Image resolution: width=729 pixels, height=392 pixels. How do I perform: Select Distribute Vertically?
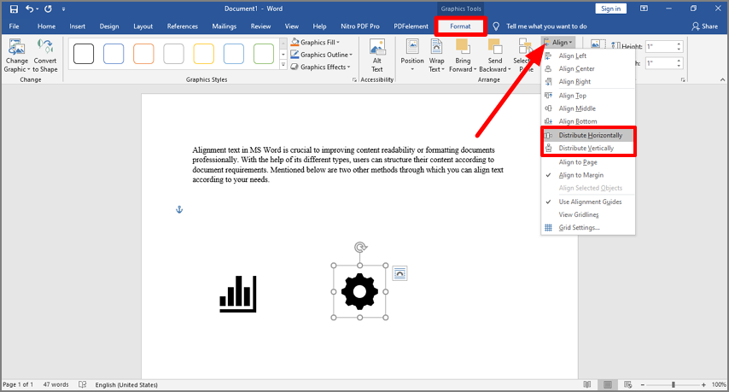(587, 149)
